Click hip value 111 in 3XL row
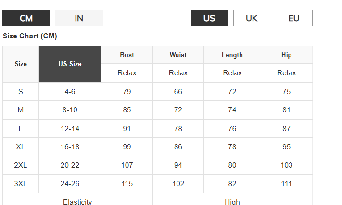The image size is (342, 205). pyautogui.click(x=286, y=184)
